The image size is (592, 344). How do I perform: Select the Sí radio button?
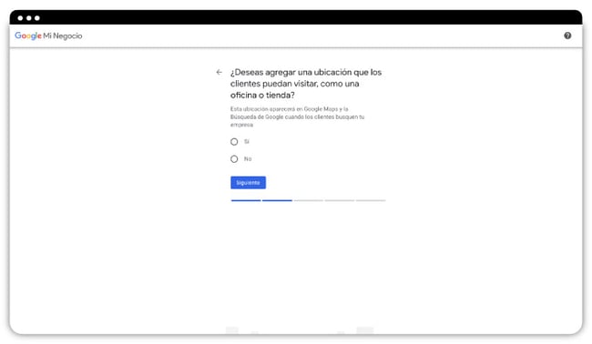tap(234, 142)
